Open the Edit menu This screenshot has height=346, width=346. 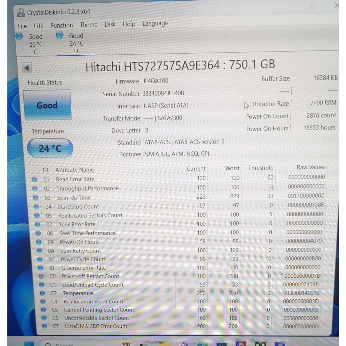(x=39, y=26)
